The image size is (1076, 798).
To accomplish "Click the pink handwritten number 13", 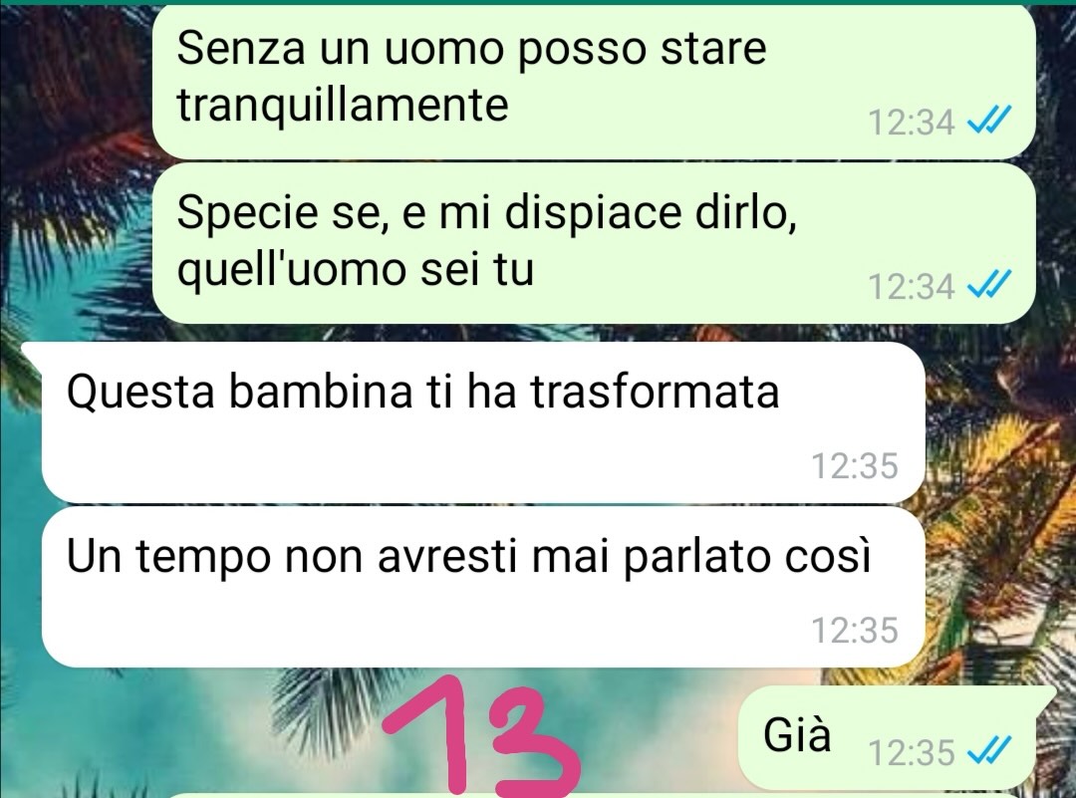I will [482, 736].
